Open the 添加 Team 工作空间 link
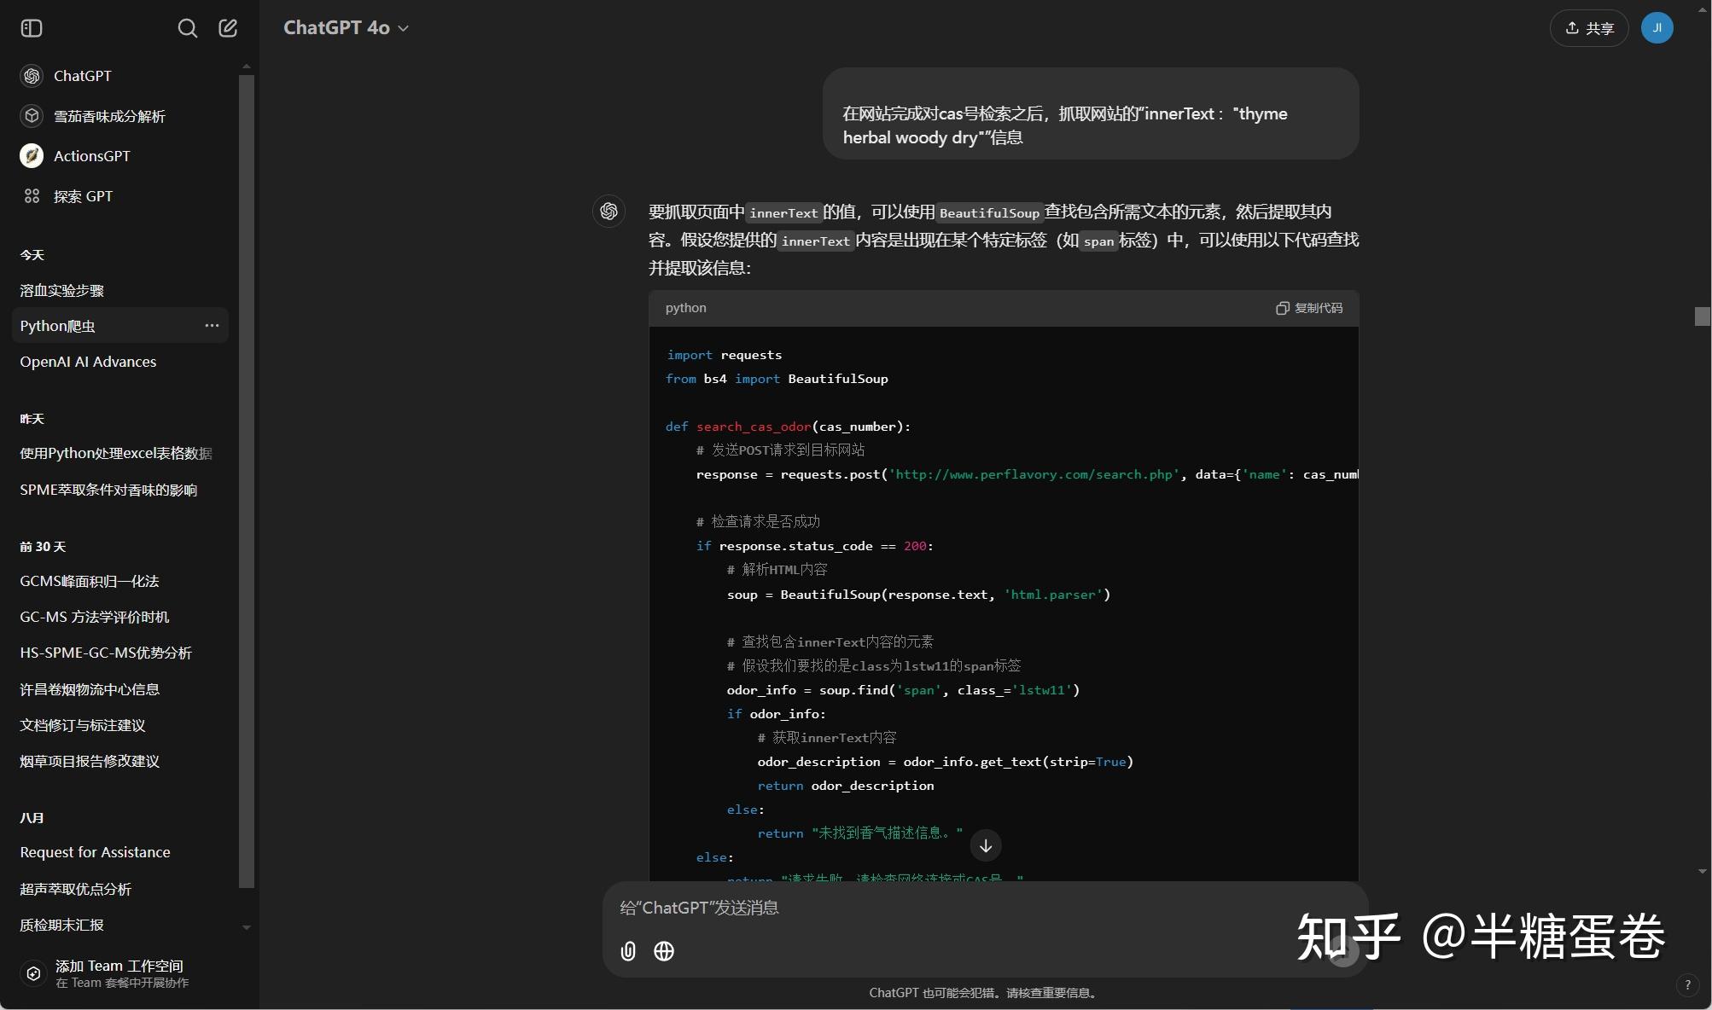Viewport: 1712px width, 1010px height. pos(119,972)
